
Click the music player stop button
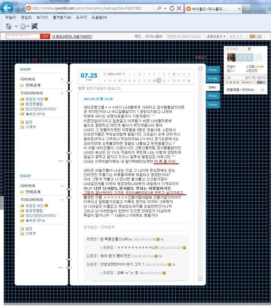coord(231,83)
